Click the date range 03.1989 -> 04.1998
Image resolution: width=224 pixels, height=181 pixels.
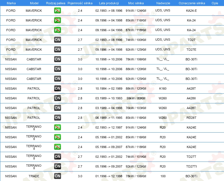(x=109, y=108)
